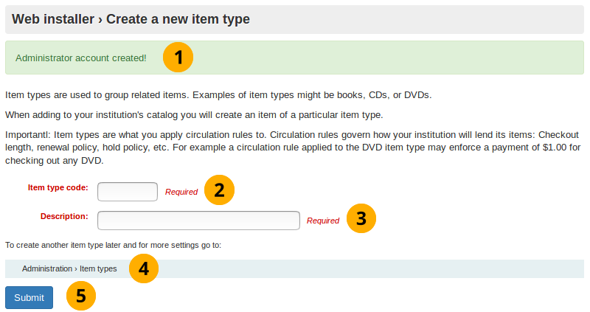590x312 pixels.
Task: Open the Administration › Item types link
Action: pos(69,268)
